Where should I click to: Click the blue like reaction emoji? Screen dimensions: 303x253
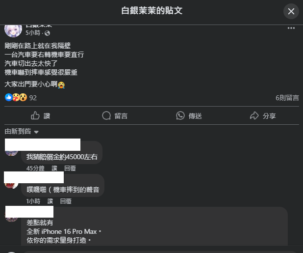8,97
